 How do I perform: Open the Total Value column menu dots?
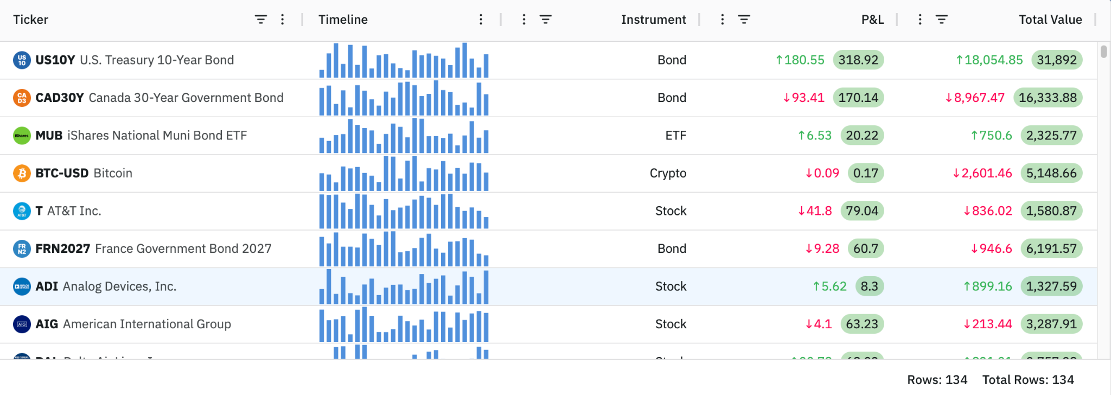(x=920, y=20)
